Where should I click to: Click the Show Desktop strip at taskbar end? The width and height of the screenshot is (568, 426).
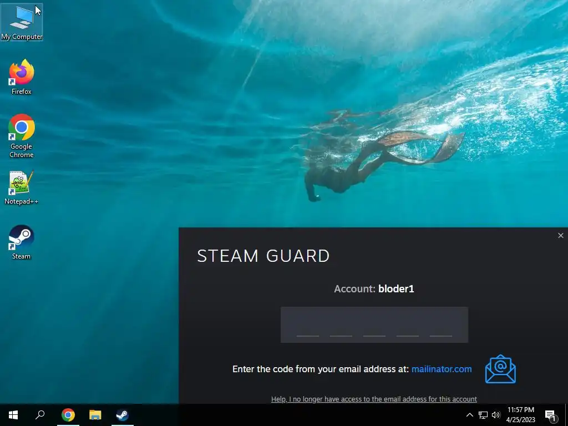[566, 415]
